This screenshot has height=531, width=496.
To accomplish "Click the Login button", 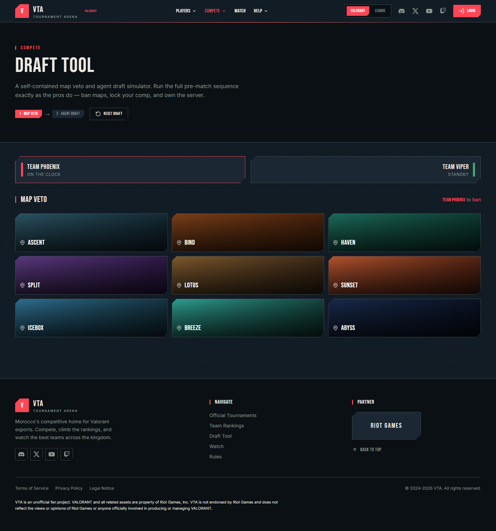I will tap(467, 11).
